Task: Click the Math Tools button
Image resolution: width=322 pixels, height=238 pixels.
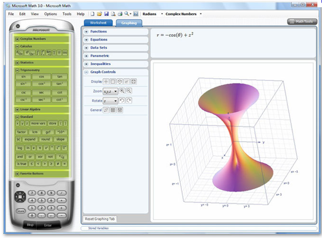Action: click(x=302, y=21)
